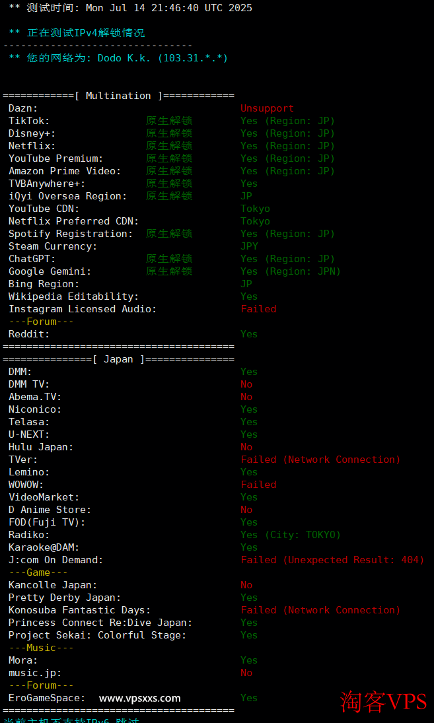Click the YouTube CDN Tokyo value
434x723 pixels.
click(x=255, y=209)
